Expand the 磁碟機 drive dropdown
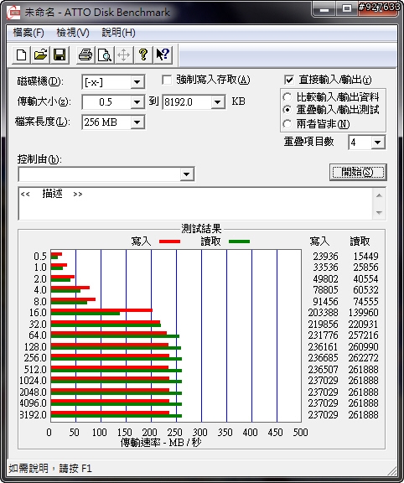Viewport: 404px width, 483px height. [137, 82]
